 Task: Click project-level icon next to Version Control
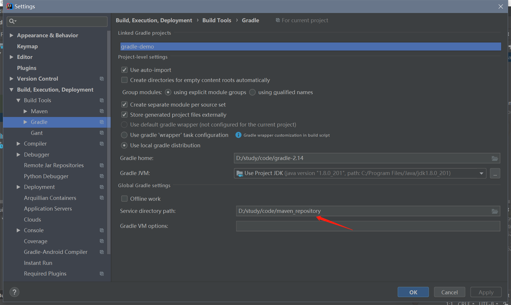[102, 79]
